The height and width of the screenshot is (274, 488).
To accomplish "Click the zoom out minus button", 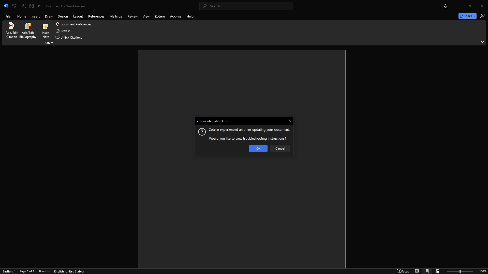I will click(445, 271).
